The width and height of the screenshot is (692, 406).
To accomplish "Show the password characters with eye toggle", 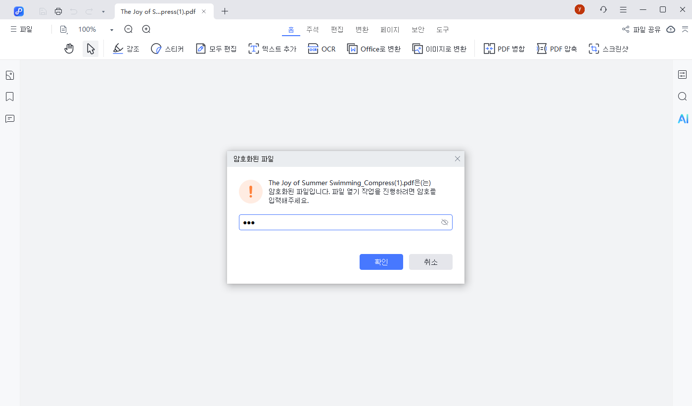I will click(444, 222).
